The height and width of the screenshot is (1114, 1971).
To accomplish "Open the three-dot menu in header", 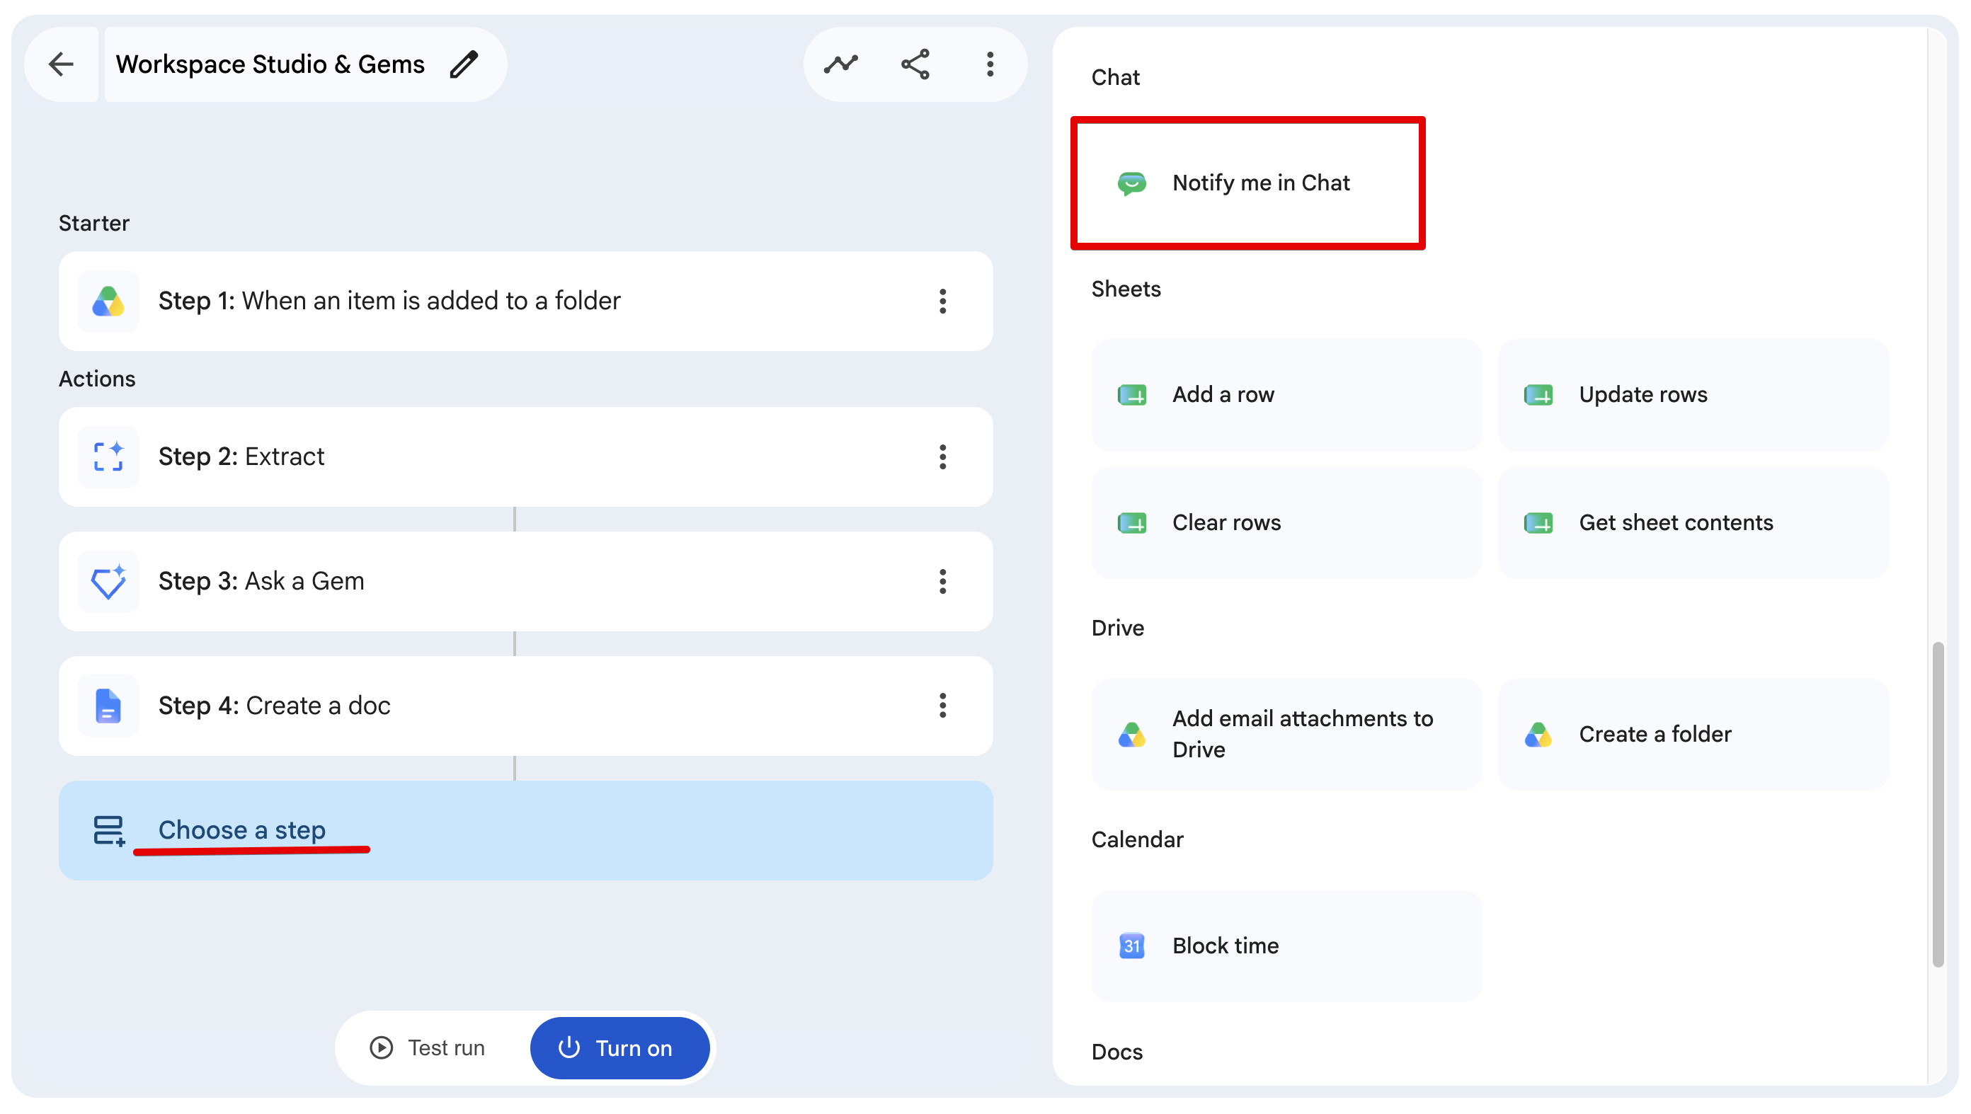I will tap(990, 64).
